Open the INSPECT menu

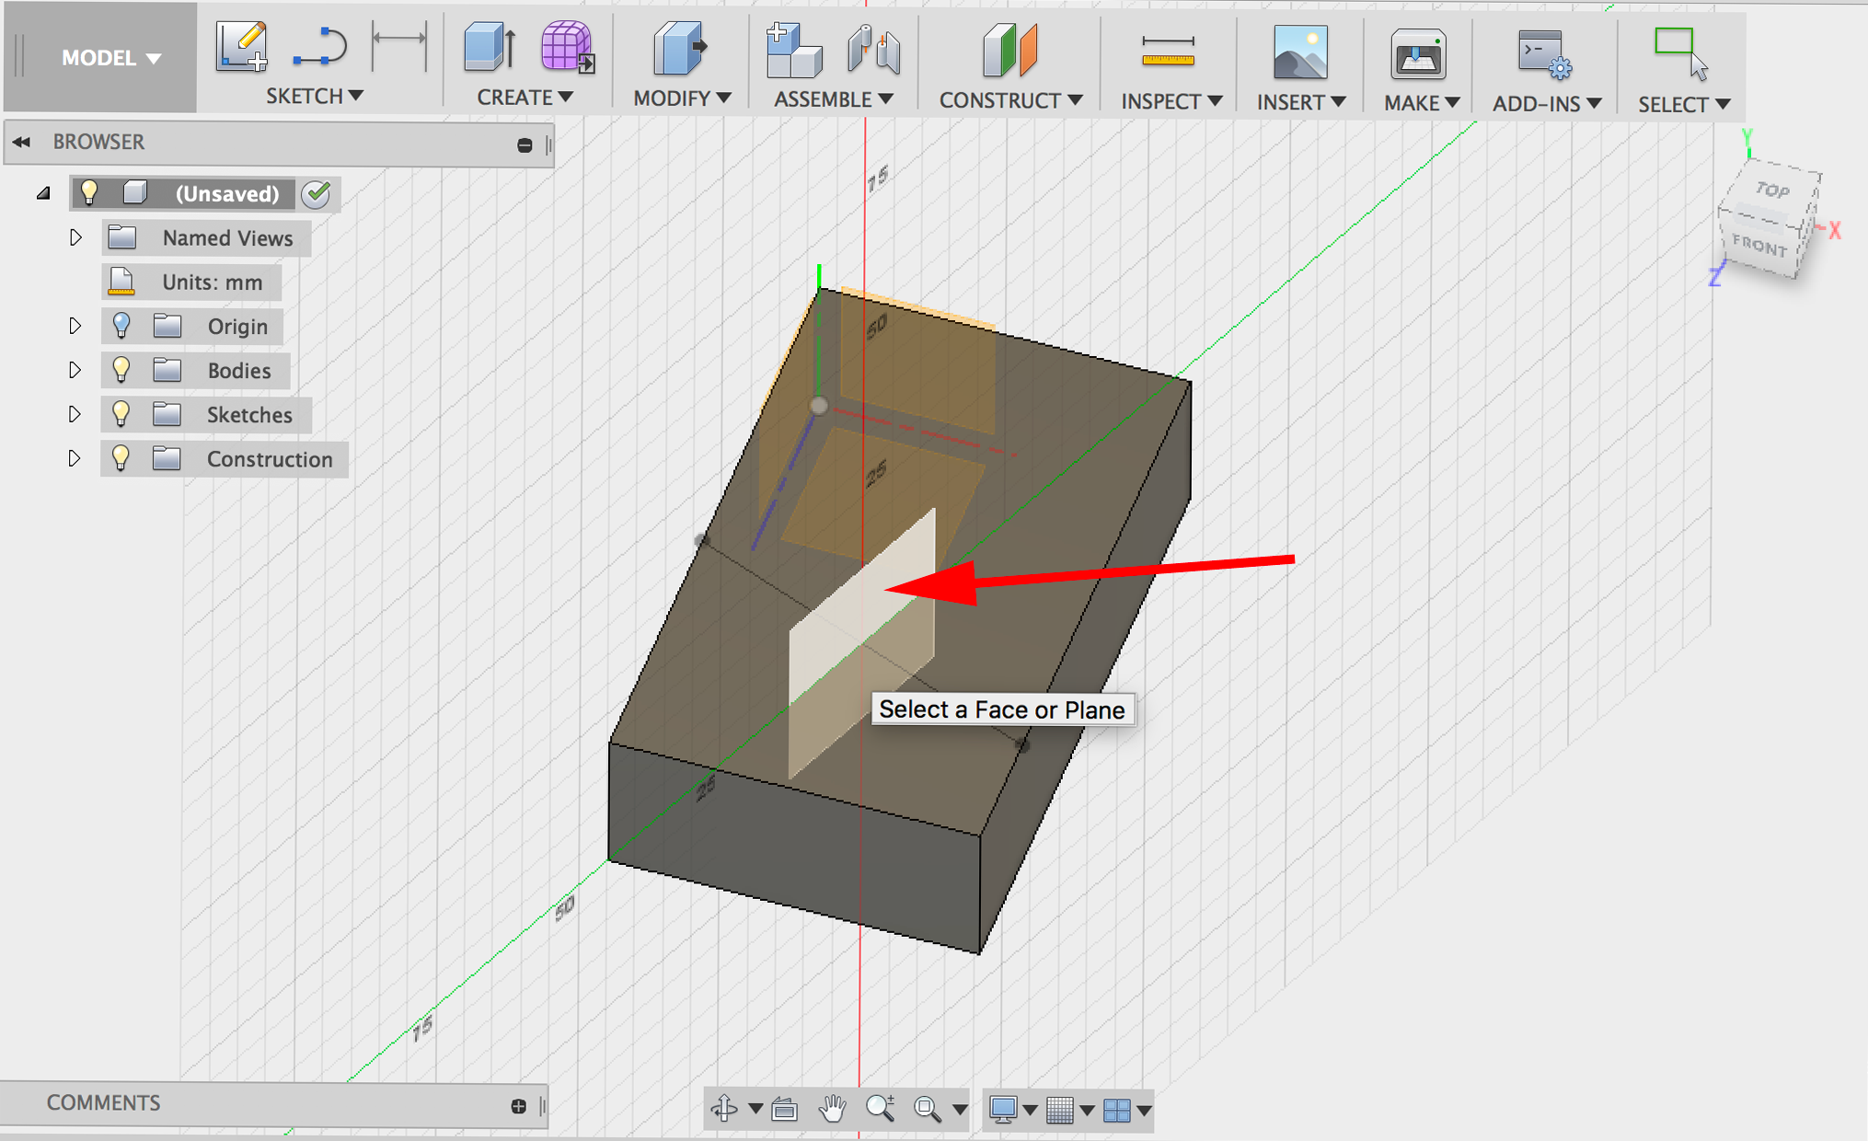(1171, 101)
